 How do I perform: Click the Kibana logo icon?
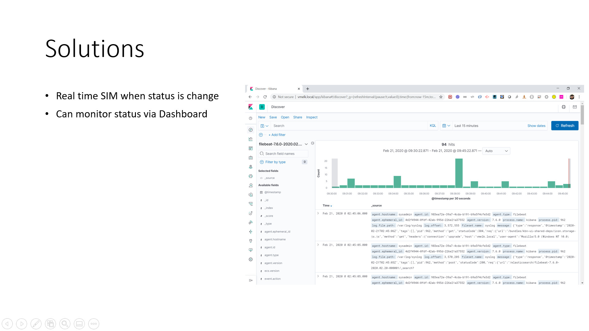pyautogui.click(x=251, y=107)
